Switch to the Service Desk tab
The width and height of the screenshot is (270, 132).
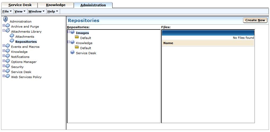click(20, 5)
